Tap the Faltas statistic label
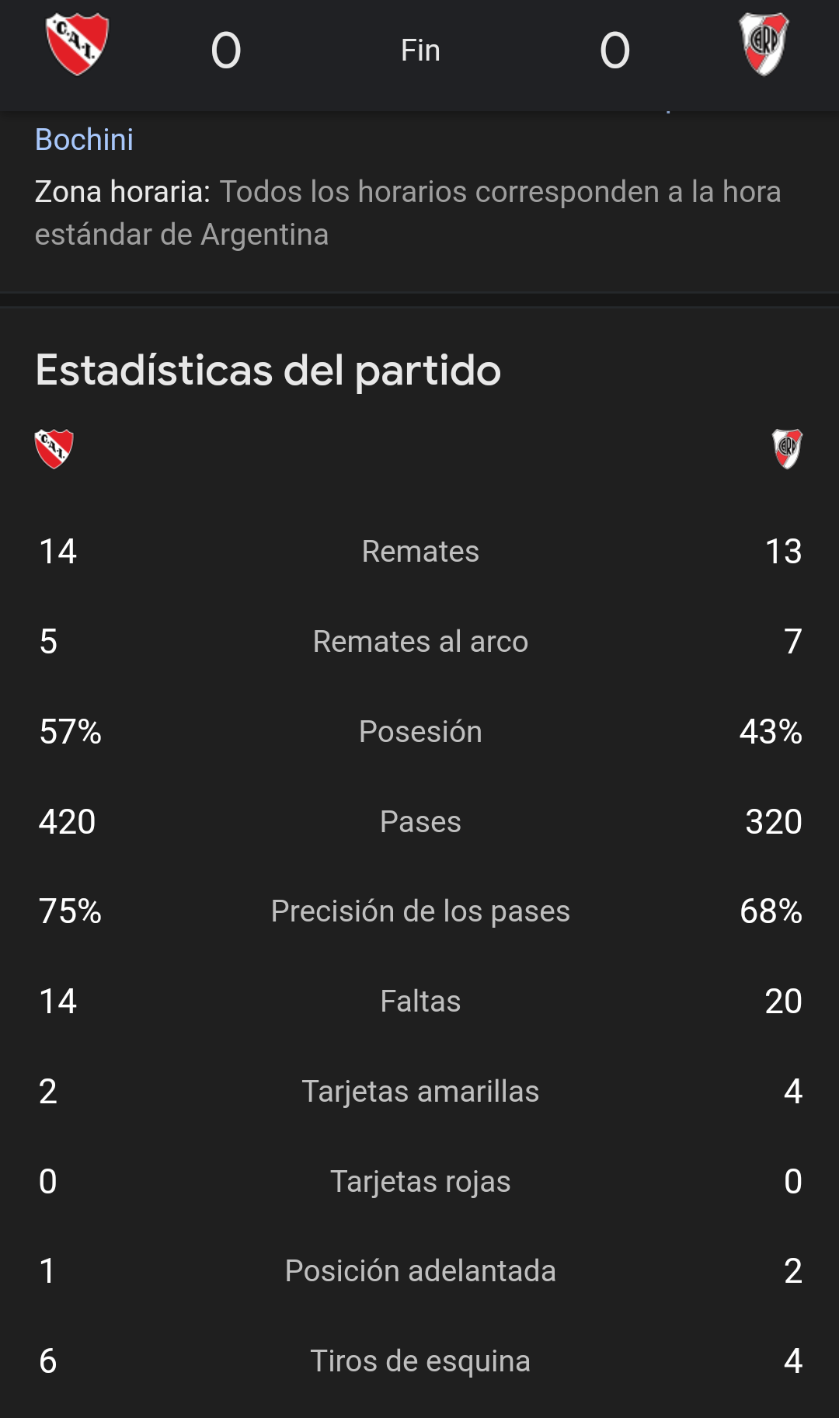839x1418 pixels. coord(420,1002)
